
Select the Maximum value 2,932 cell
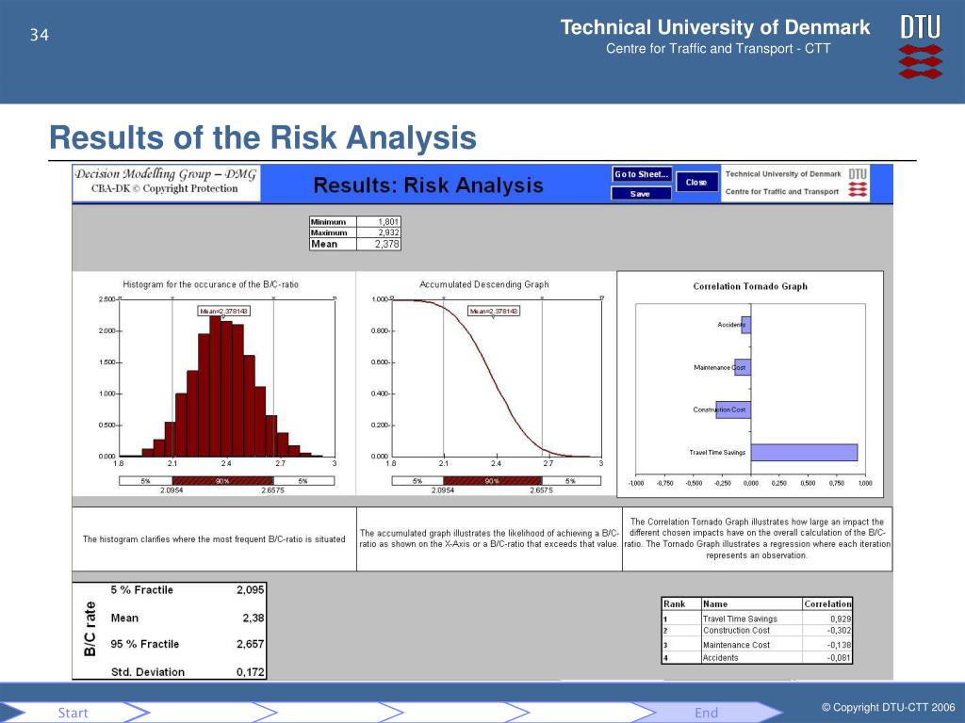pos(379,233)
